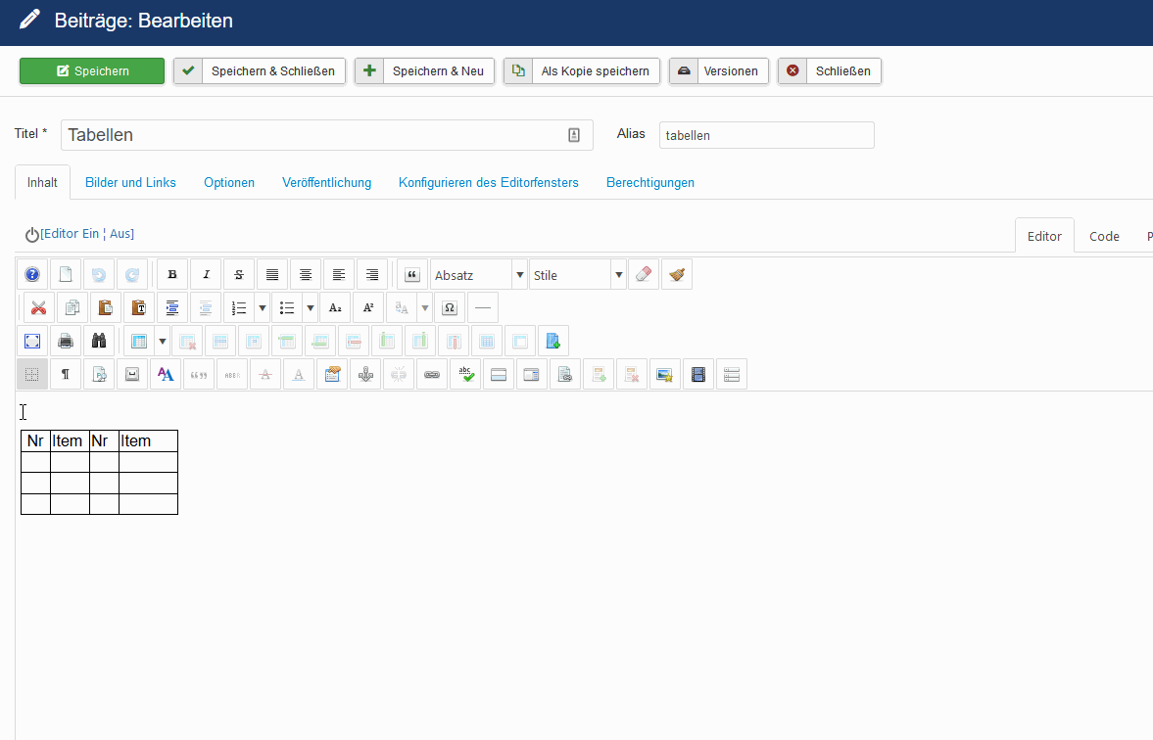
Task: Click paste as plain text icon
Action: [138, 308]
